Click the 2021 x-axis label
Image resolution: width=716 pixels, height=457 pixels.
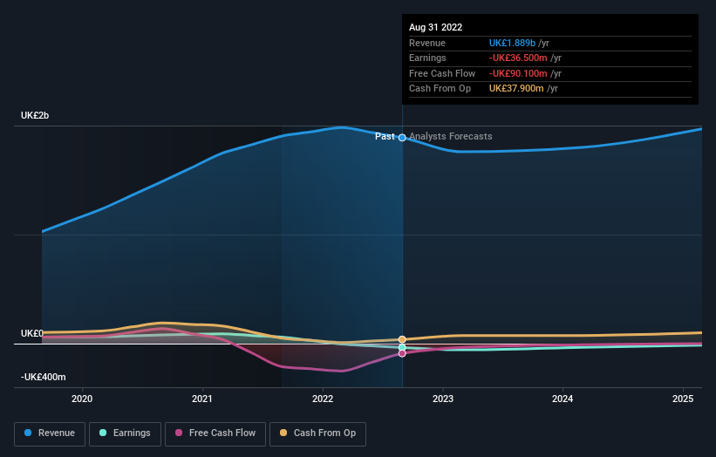point(202,399)
